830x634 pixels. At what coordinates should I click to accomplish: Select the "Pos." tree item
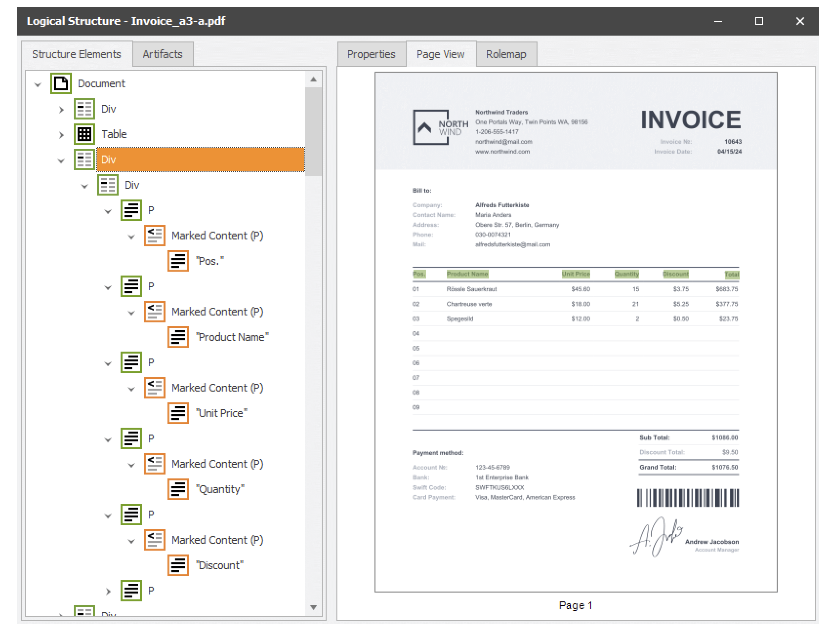(x=210, y=261)
